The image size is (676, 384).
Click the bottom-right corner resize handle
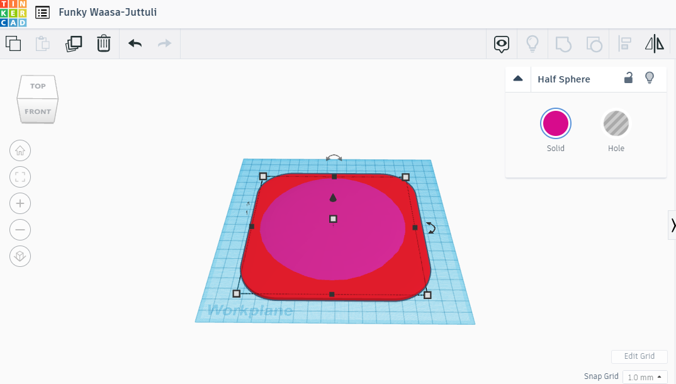pyautogui.click(x=427, y=295)
